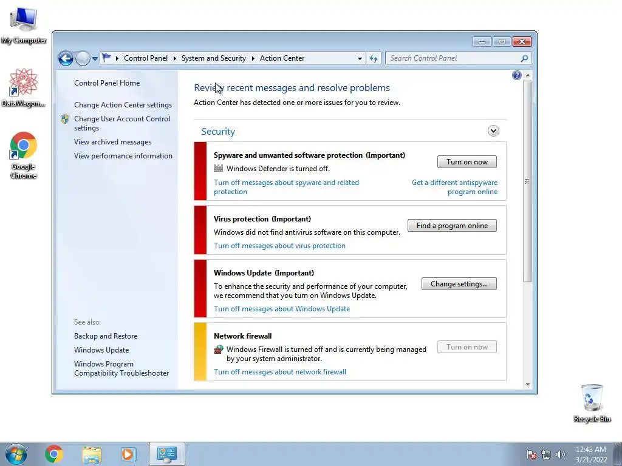622x466 pixels.
Task: Turn off messages about Windows Update
Action: coord(282,309)
